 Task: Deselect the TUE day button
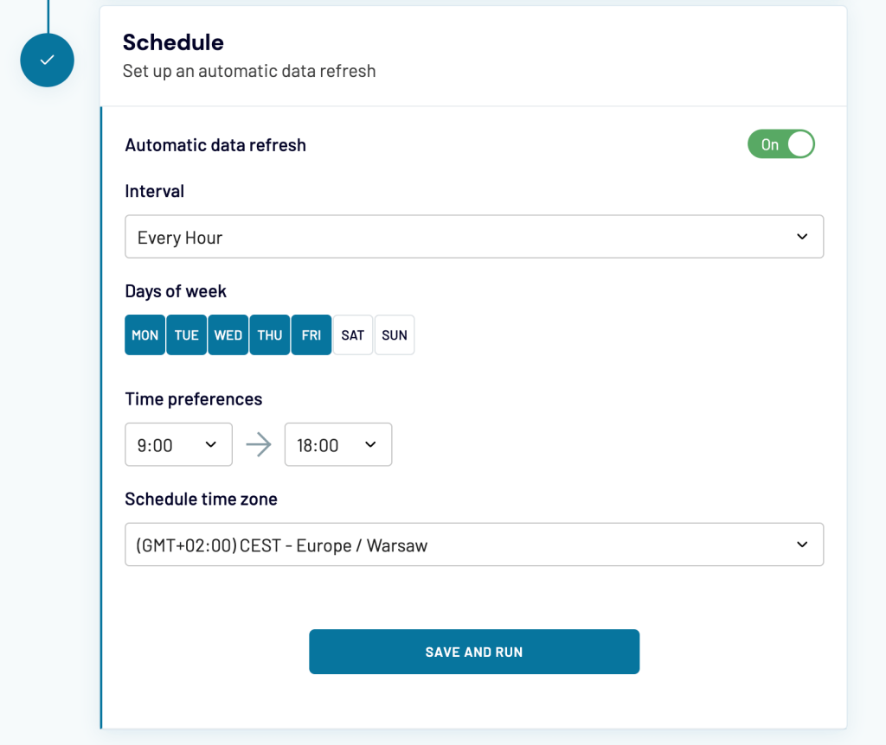click(x=186, y=334)
